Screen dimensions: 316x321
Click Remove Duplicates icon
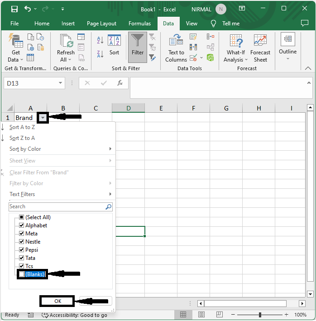pos(193,47)
